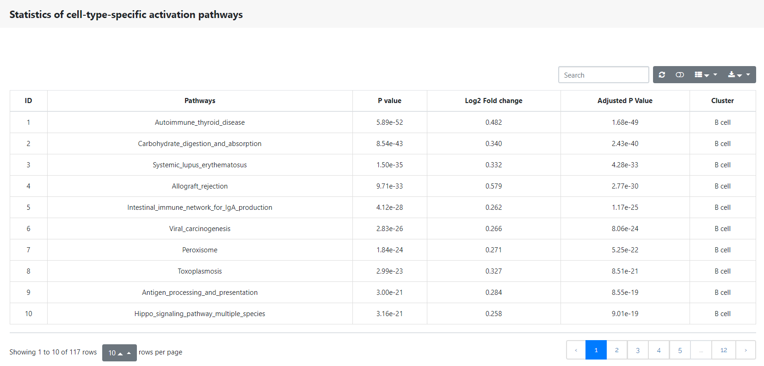This screenshot has height=366, width=764.
Task: Click adjusted P value 2.43e-40
Action: [625, 144]
